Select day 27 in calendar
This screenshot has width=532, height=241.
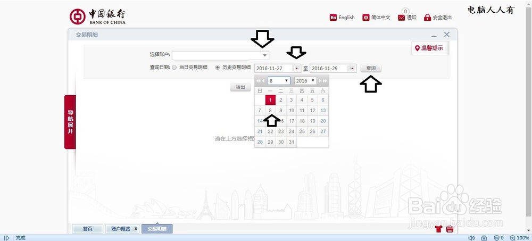(x=323, y=131)
